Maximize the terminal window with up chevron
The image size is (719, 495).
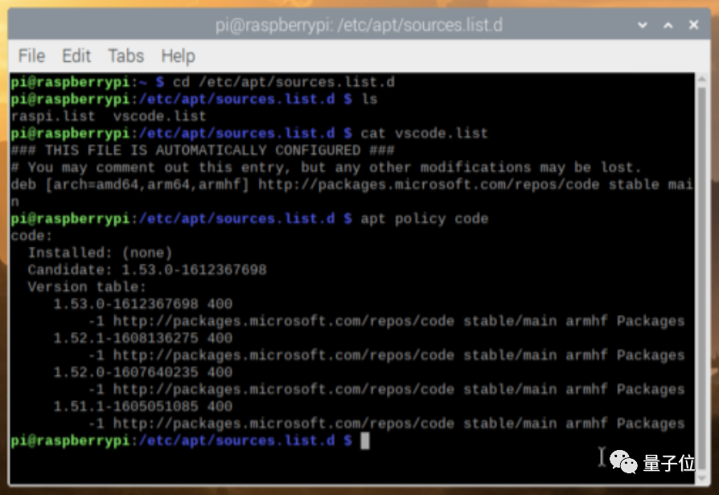click(x=668, y=25)
